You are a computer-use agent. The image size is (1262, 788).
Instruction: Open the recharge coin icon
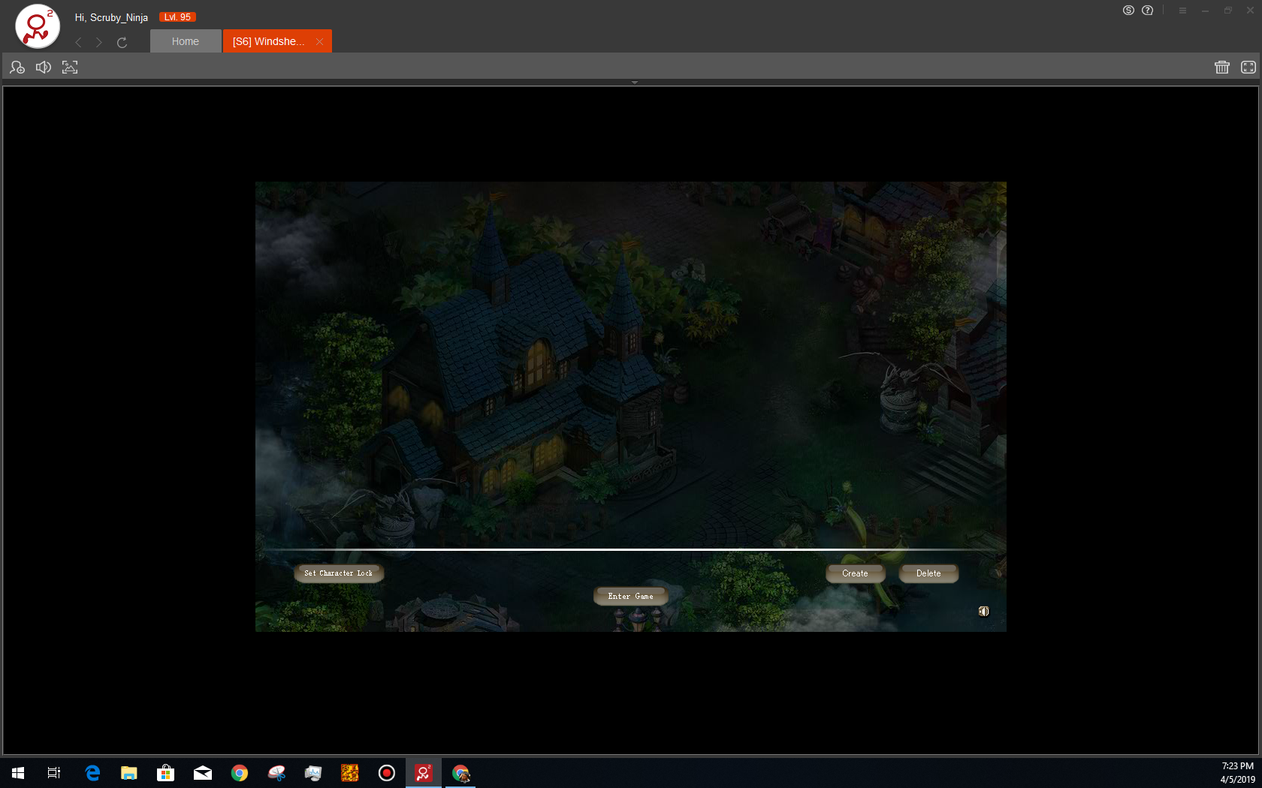point(1128,11)
